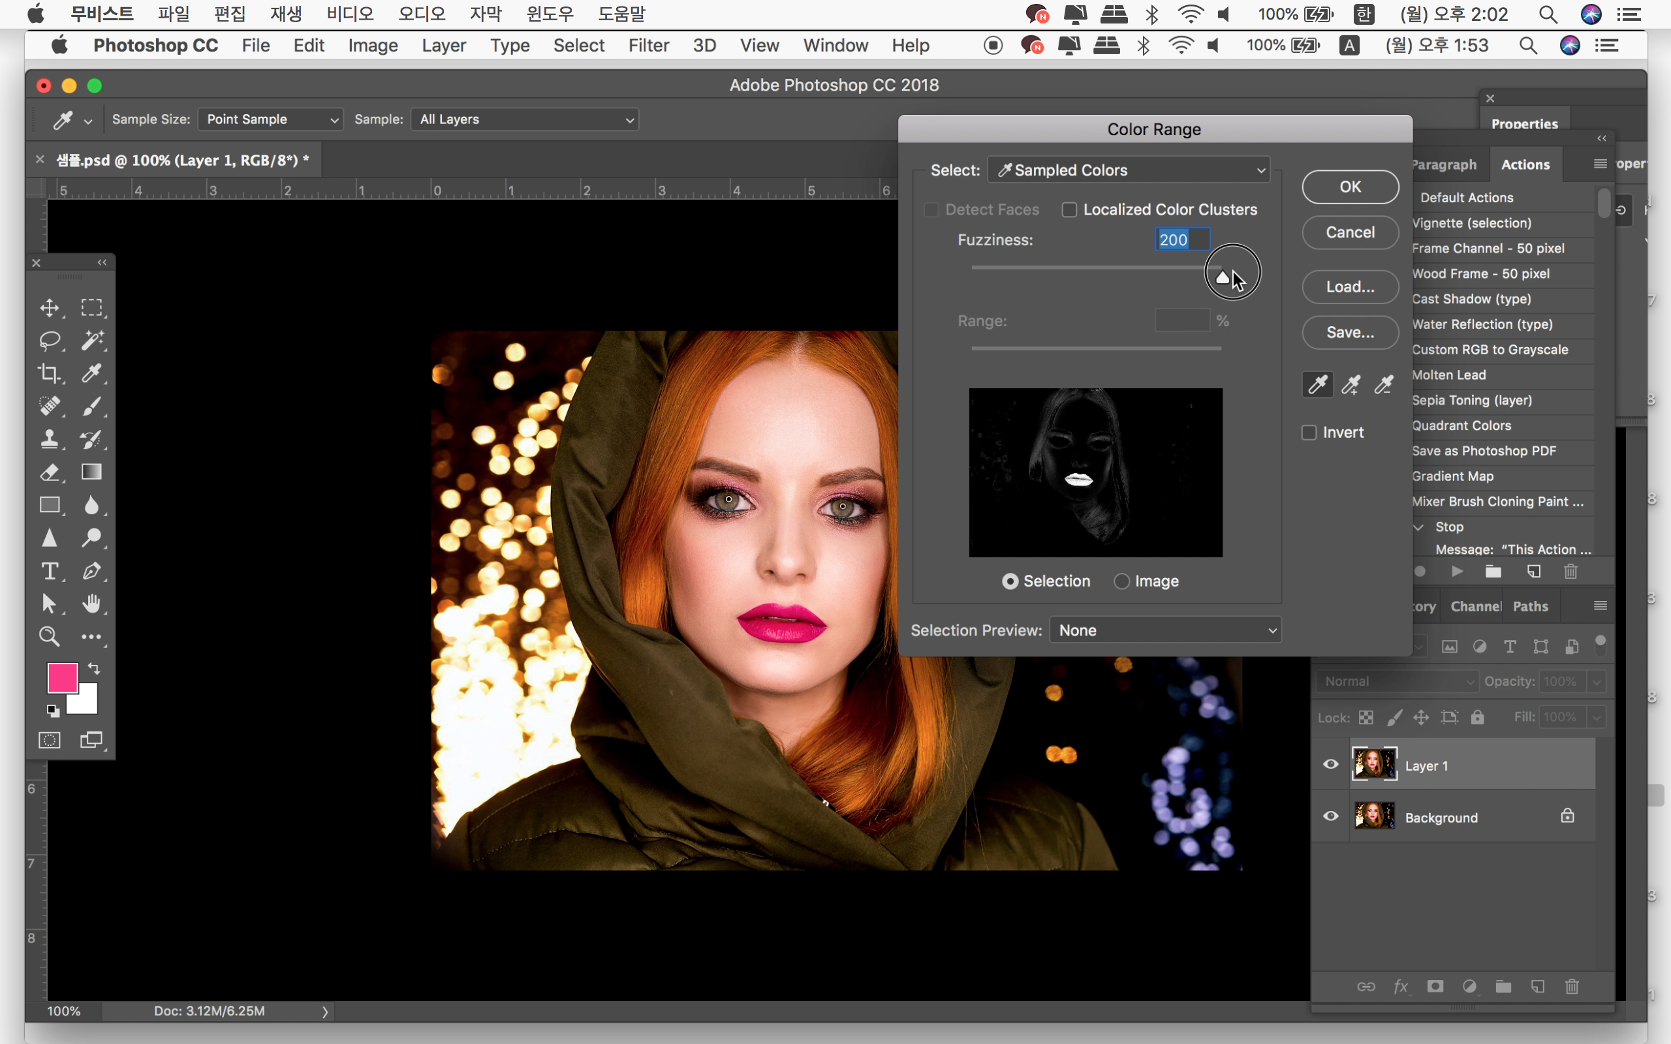Screen dimensions: 1671x1044
Task: Click the Color Range selection preview thumbnail
Action: (x=1096, y=472)
